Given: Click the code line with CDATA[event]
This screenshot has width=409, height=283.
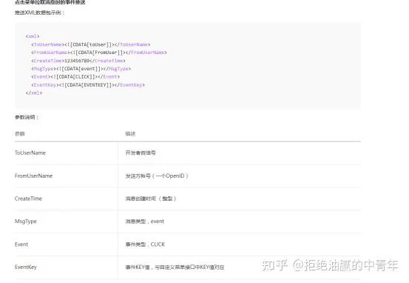Looking at the screenshot, I should pyautogui.click(x=81, y=69).
